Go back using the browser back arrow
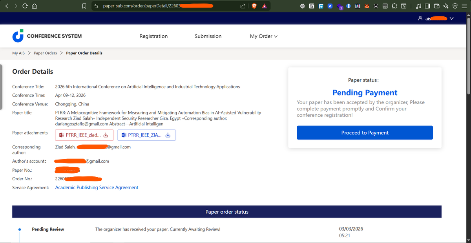This screenshot has width=471, height=243. [7, 6]
